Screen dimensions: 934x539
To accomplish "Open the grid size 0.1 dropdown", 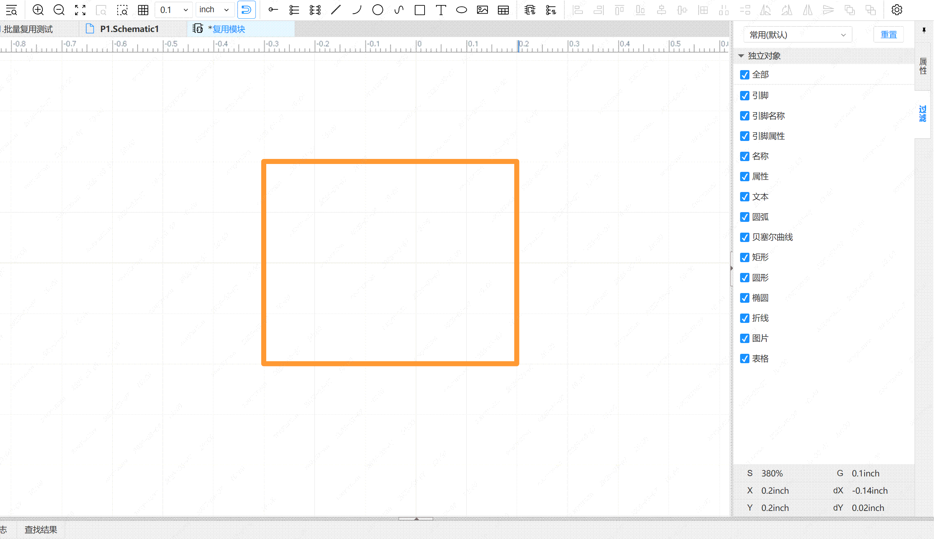I will click(x=174, y=10).
